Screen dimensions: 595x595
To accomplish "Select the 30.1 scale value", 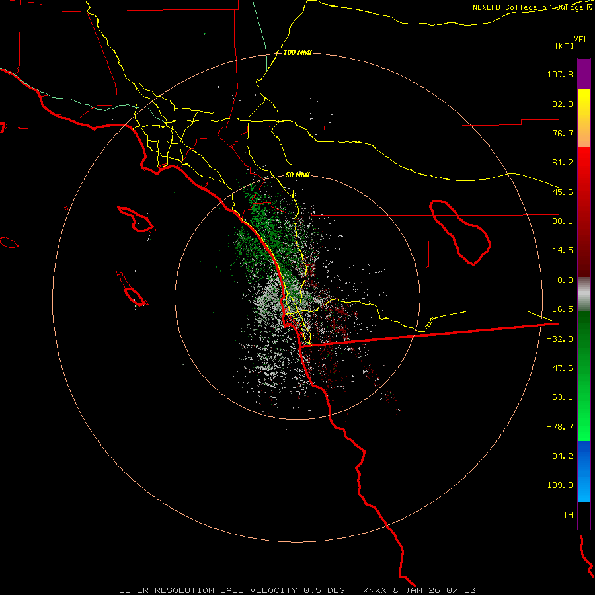I will [x=563, y=221].
